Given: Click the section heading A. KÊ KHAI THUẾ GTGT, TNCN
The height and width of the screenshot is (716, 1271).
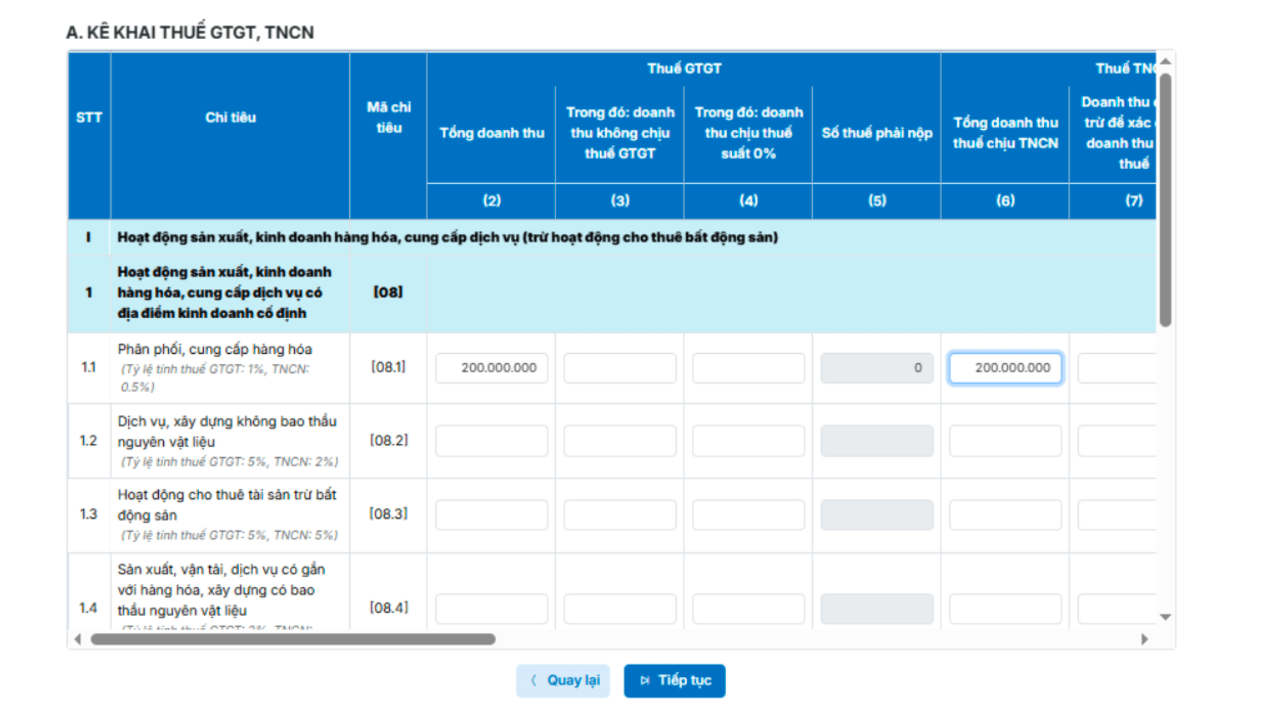Looking at the screenshot, I should 190,32.
